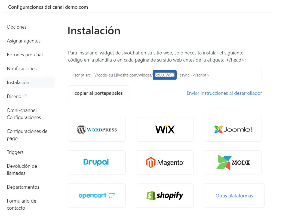
Task: Open Asignar agentes settings
Action: (x=24, y=41)
